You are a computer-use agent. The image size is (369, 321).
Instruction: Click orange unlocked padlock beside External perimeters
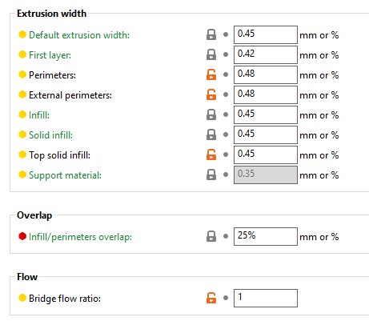pos(211,94)
